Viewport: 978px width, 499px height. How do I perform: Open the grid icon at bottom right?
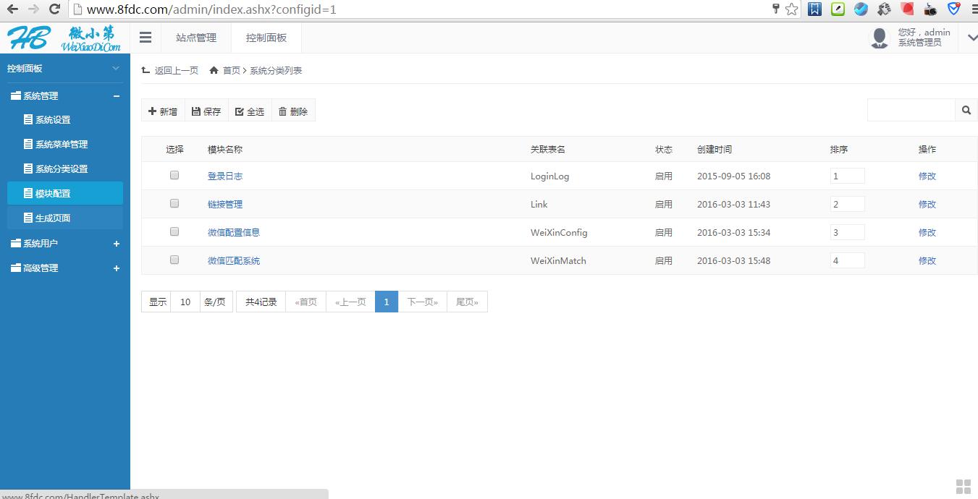click(x=964, y=486)
